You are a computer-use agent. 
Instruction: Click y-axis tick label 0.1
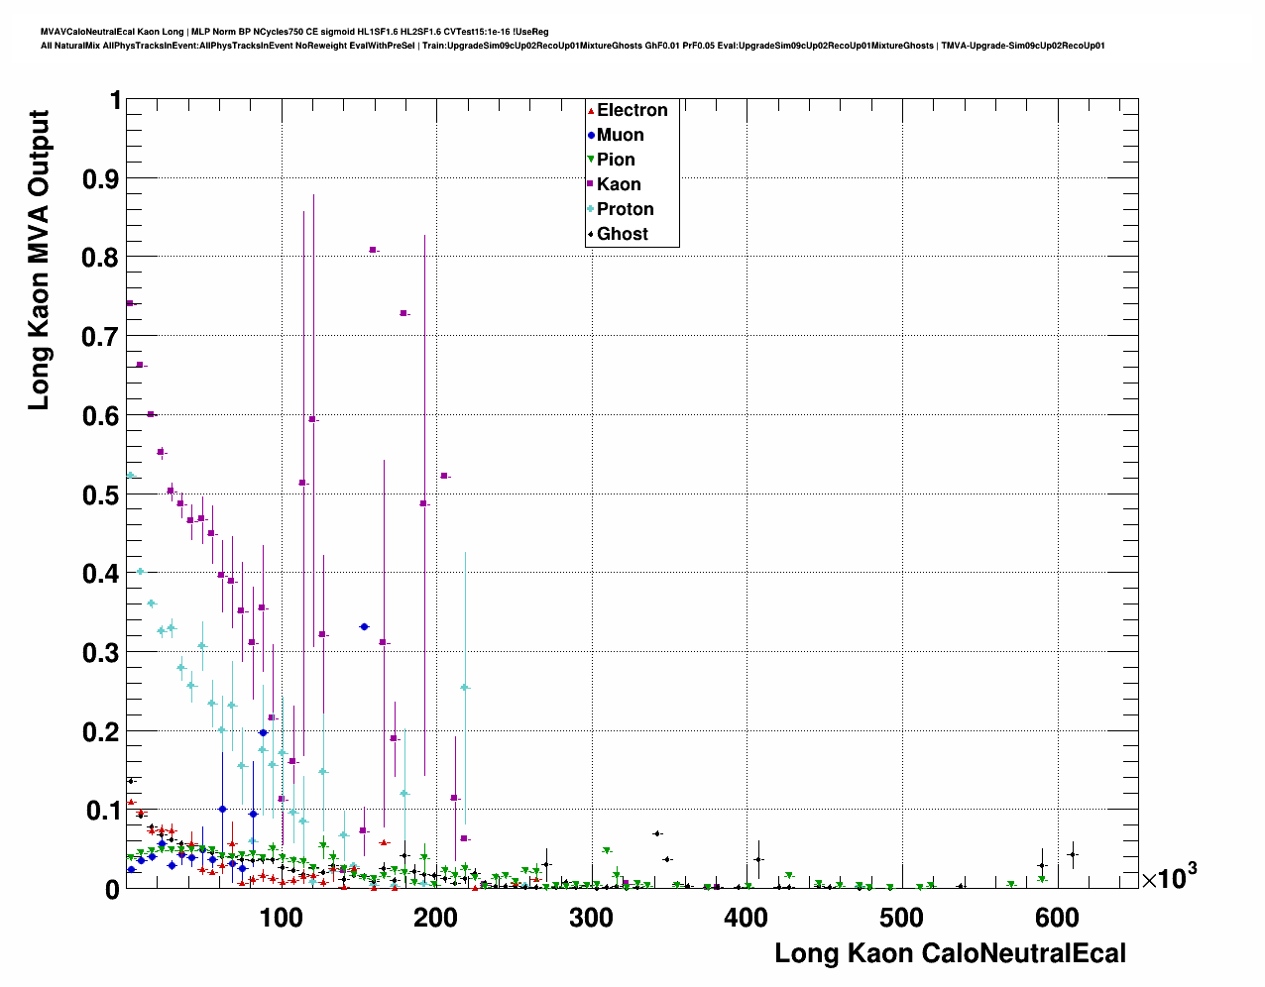coord(102,811)
